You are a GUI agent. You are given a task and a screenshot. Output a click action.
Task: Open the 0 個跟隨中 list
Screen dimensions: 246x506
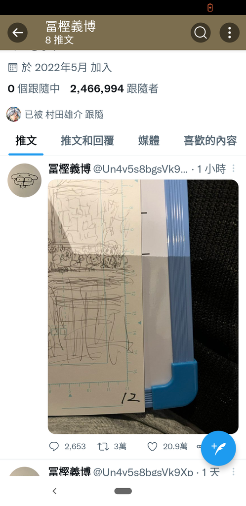[34, 88]
